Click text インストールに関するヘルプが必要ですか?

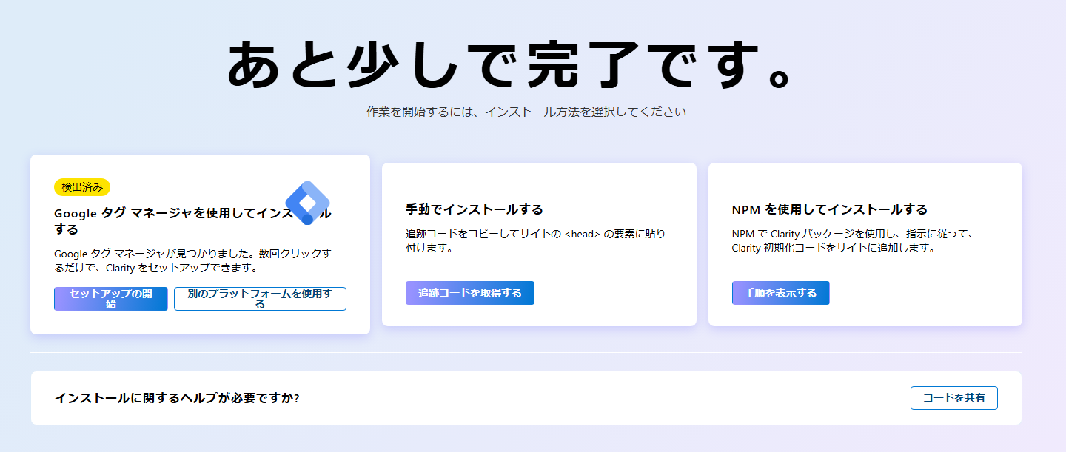point(176,398)
